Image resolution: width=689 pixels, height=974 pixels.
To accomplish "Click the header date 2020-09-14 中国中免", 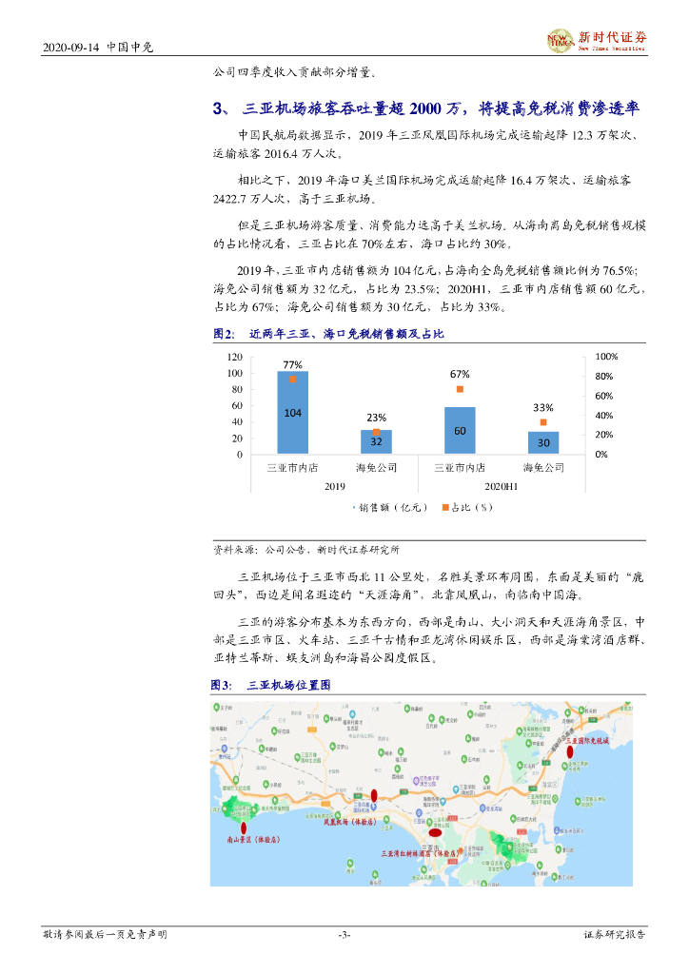I will 97,48.
